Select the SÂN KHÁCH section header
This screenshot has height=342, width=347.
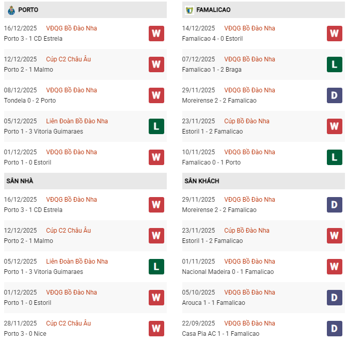(201, 181)
